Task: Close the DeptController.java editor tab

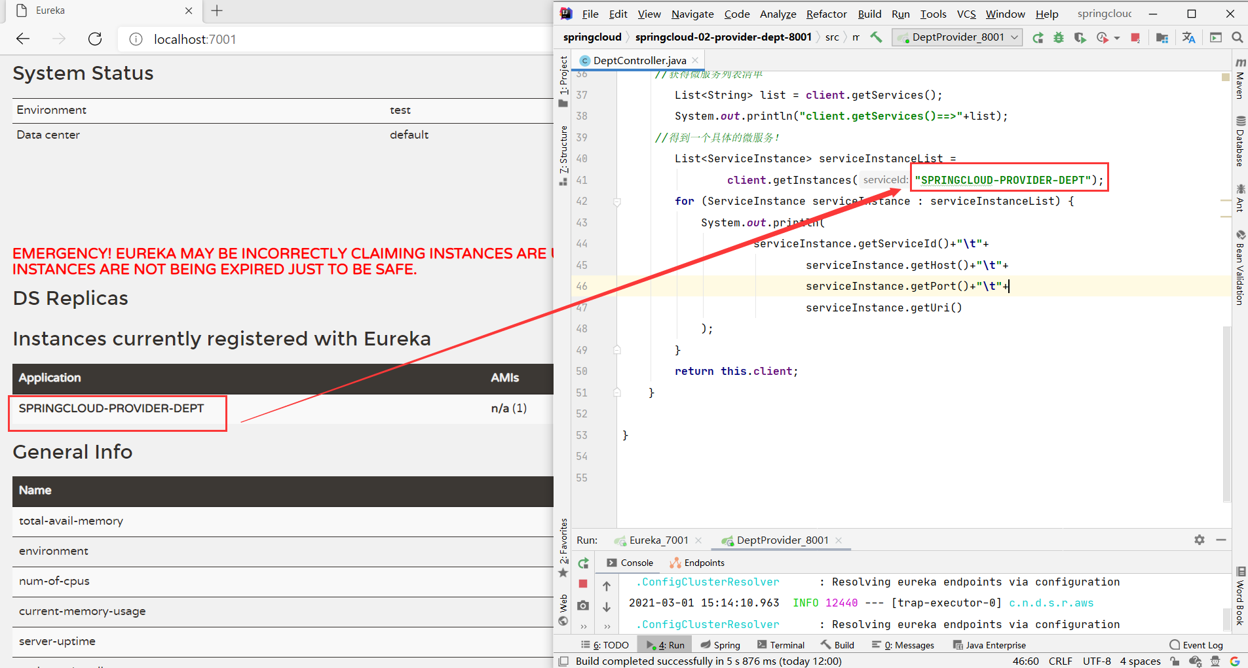Action: (695, 60)
